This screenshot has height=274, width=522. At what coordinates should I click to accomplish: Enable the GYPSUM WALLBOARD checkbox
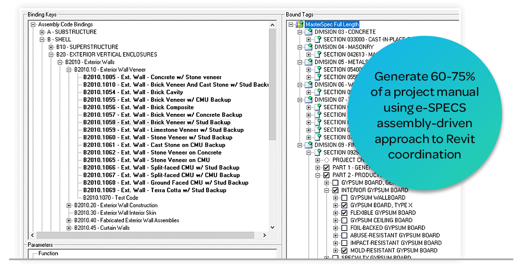tap(344, 198)
